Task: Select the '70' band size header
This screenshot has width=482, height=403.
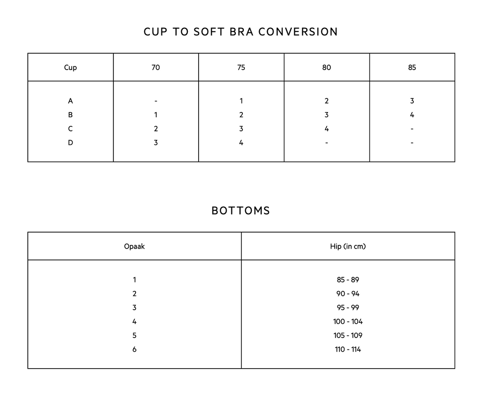Action: tap(156, 67)
